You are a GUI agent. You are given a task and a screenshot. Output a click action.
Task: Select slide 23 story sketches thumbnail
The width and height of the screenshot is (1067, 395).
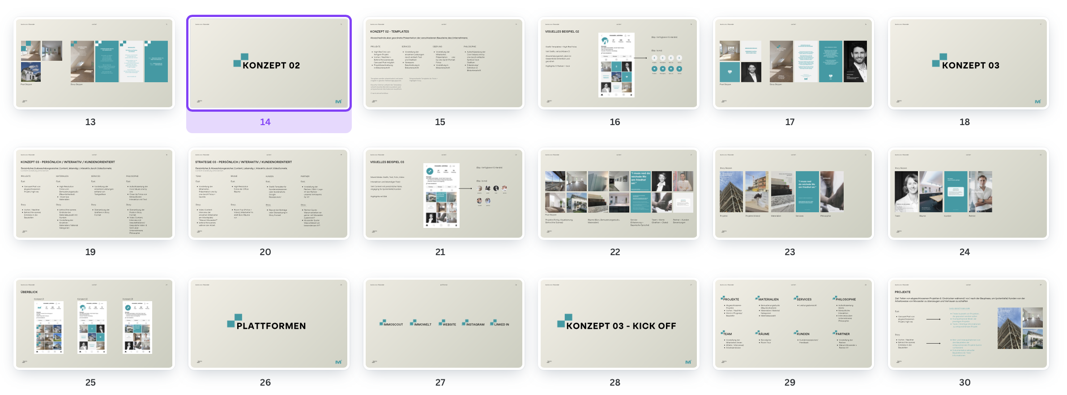click(794, 193)
